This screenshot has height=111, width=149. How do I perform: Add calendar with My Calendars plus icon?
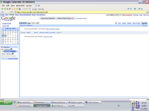[11, 49]
